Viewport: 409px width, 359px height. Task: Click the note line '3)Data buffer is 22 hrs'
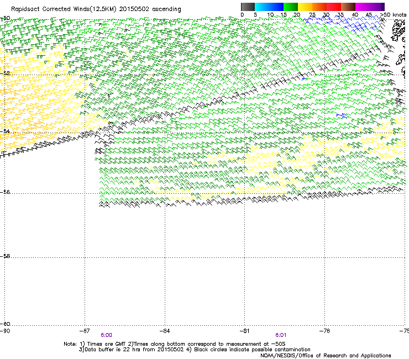click(x=195, y=350)
